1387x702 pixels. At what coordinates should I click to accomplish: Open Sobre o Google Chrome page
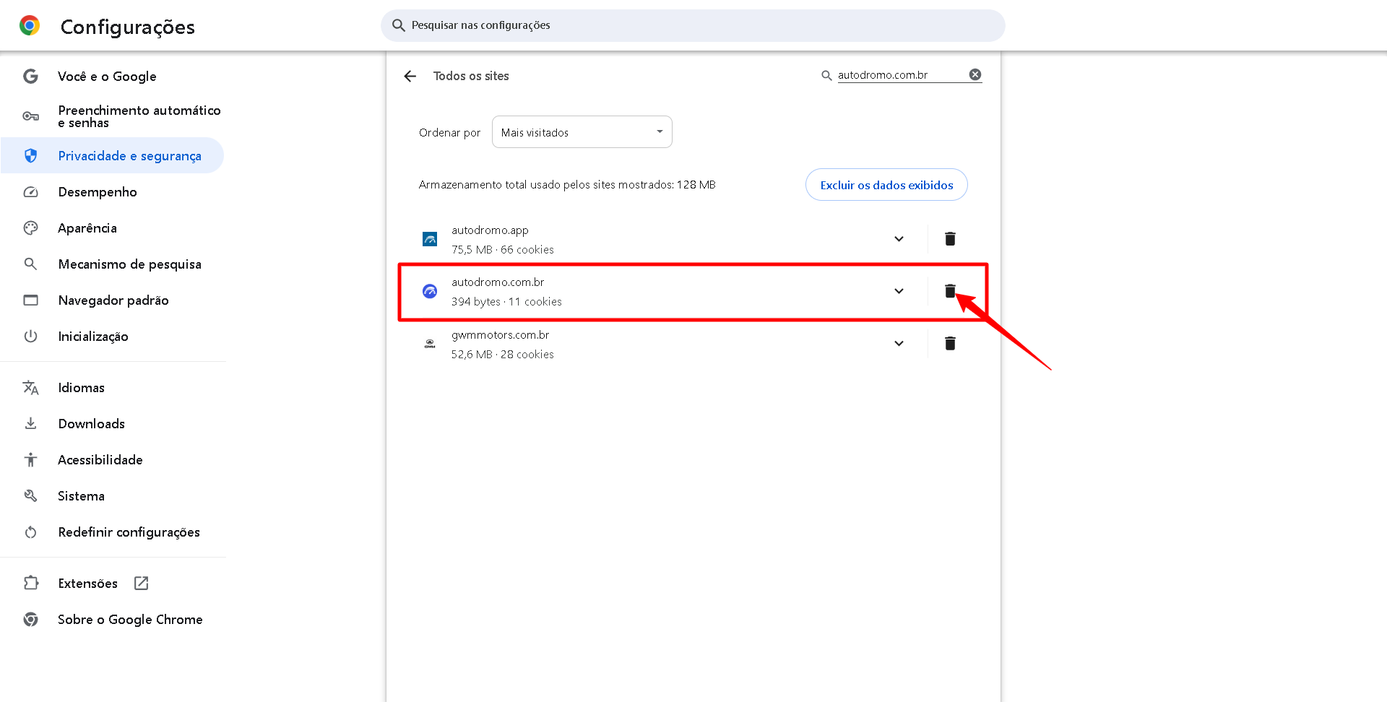pos(130,620)
